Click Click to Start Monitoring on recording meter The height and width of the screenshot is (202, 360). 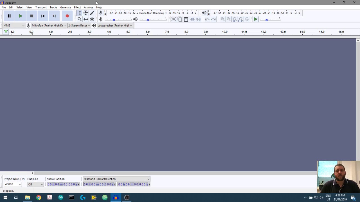coord(151,13)
